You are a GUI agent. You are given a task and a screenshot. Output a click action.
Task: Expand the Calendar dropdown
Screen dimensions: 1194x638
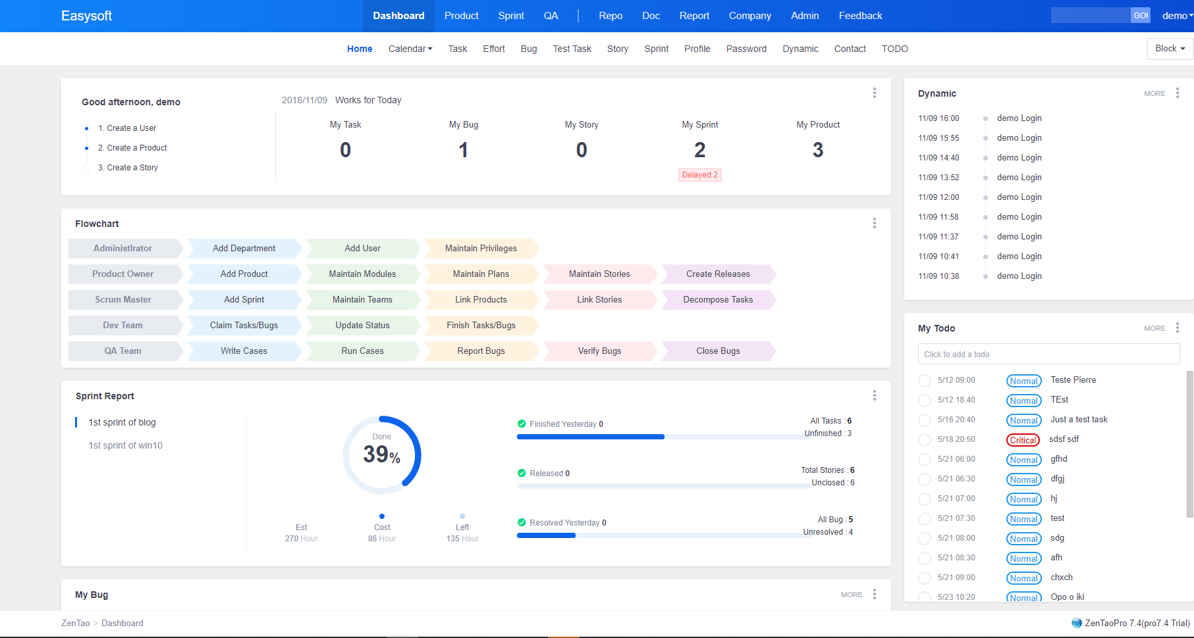coord(410,49)
